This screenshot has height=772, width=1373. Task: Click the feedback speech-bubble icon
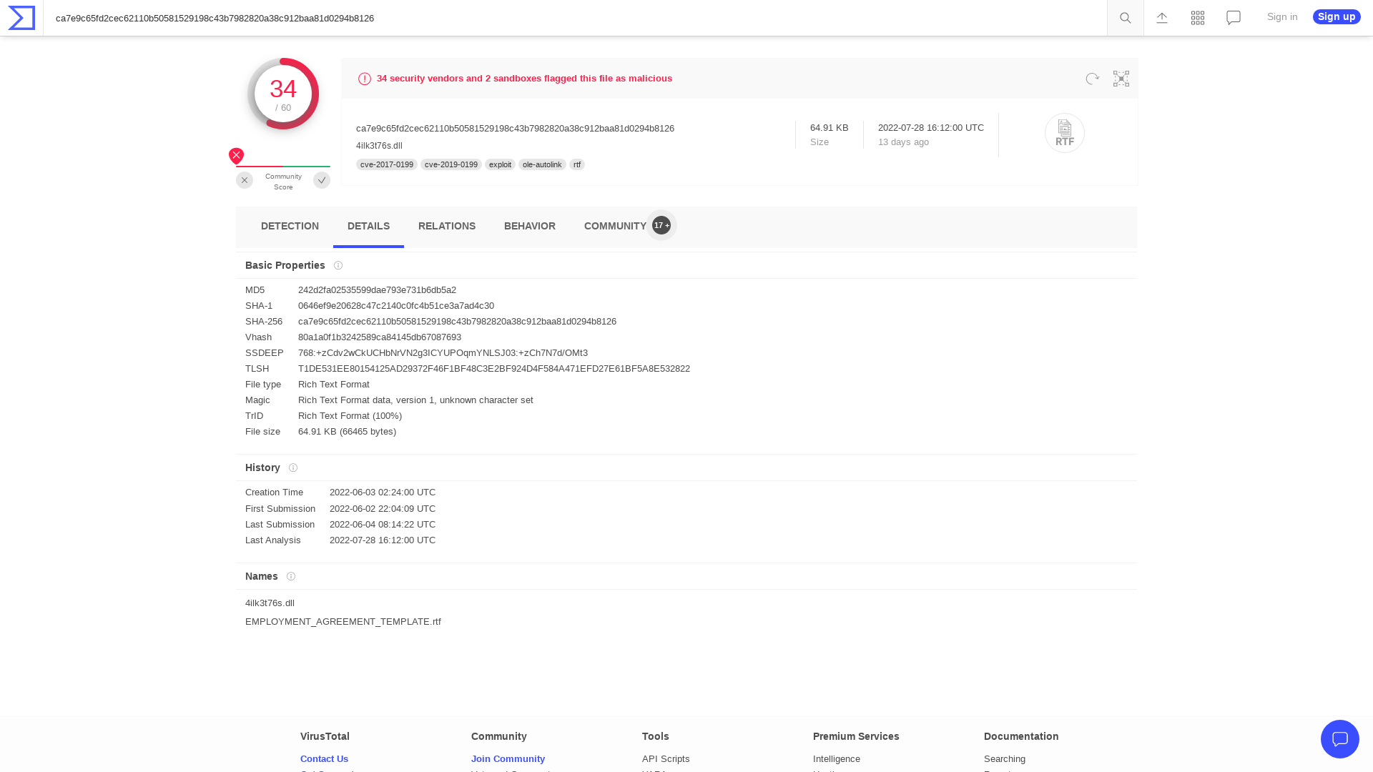(1233, 17)
